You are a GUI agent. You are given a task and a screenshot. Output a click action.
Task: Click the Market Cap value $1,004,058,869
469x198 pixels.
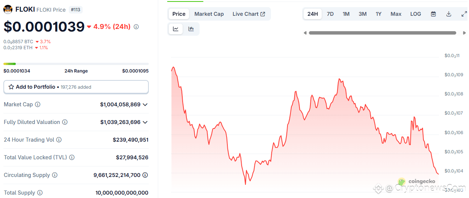120,104
